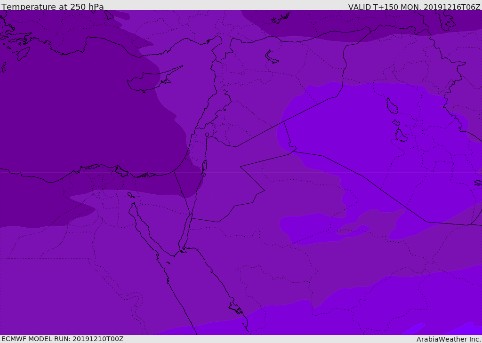Screen dimensions: 482x343
Task: Click the 'Temperature at 250 hPa' title text
Action: coord(53,7)
